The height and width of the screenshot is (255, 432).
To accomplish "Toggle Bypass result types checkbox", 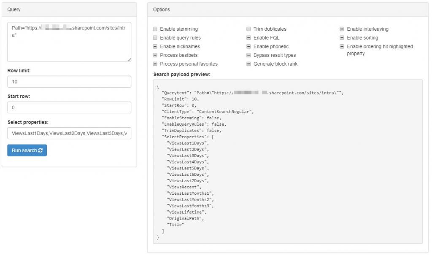I will [249, 55].
